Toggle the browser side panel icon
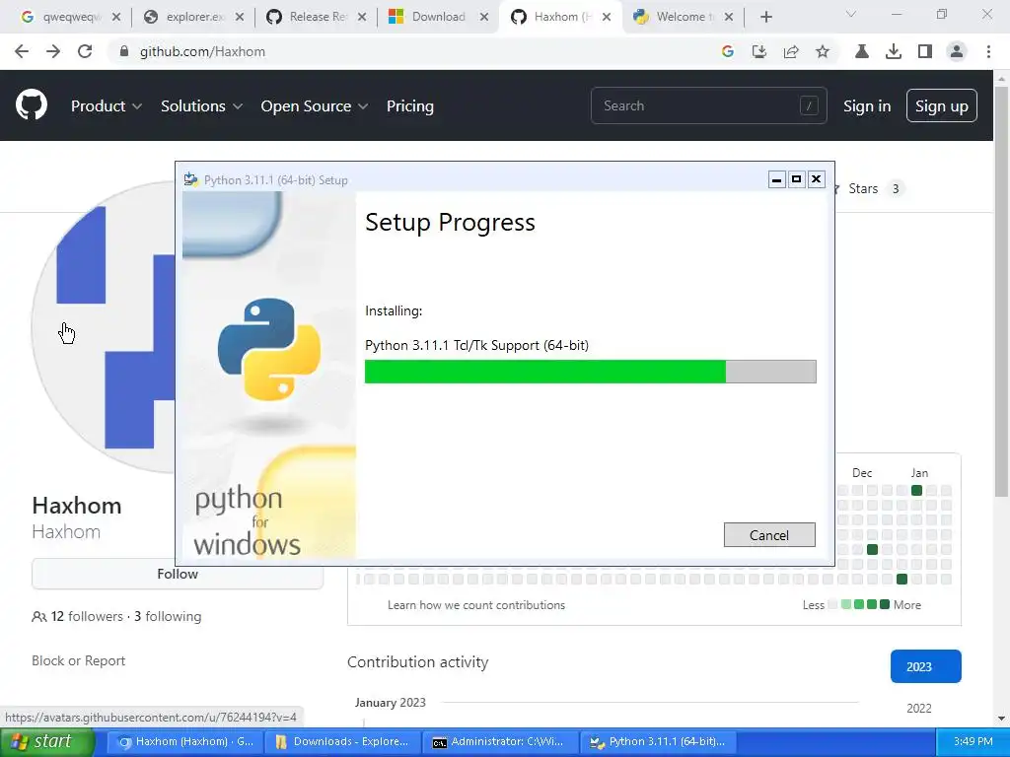The width and height of the screenshot is (1010, 757). (925, 51)
